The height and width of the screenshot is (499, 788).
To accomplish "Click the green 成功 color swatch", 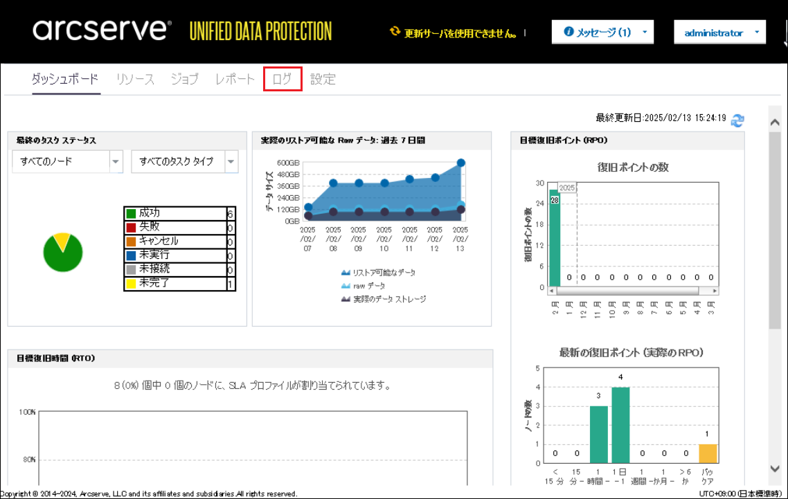I will 131,214.
